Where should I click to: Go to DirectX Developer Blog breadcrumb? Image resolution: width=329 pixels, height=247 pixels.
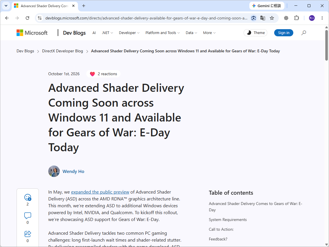63,51
